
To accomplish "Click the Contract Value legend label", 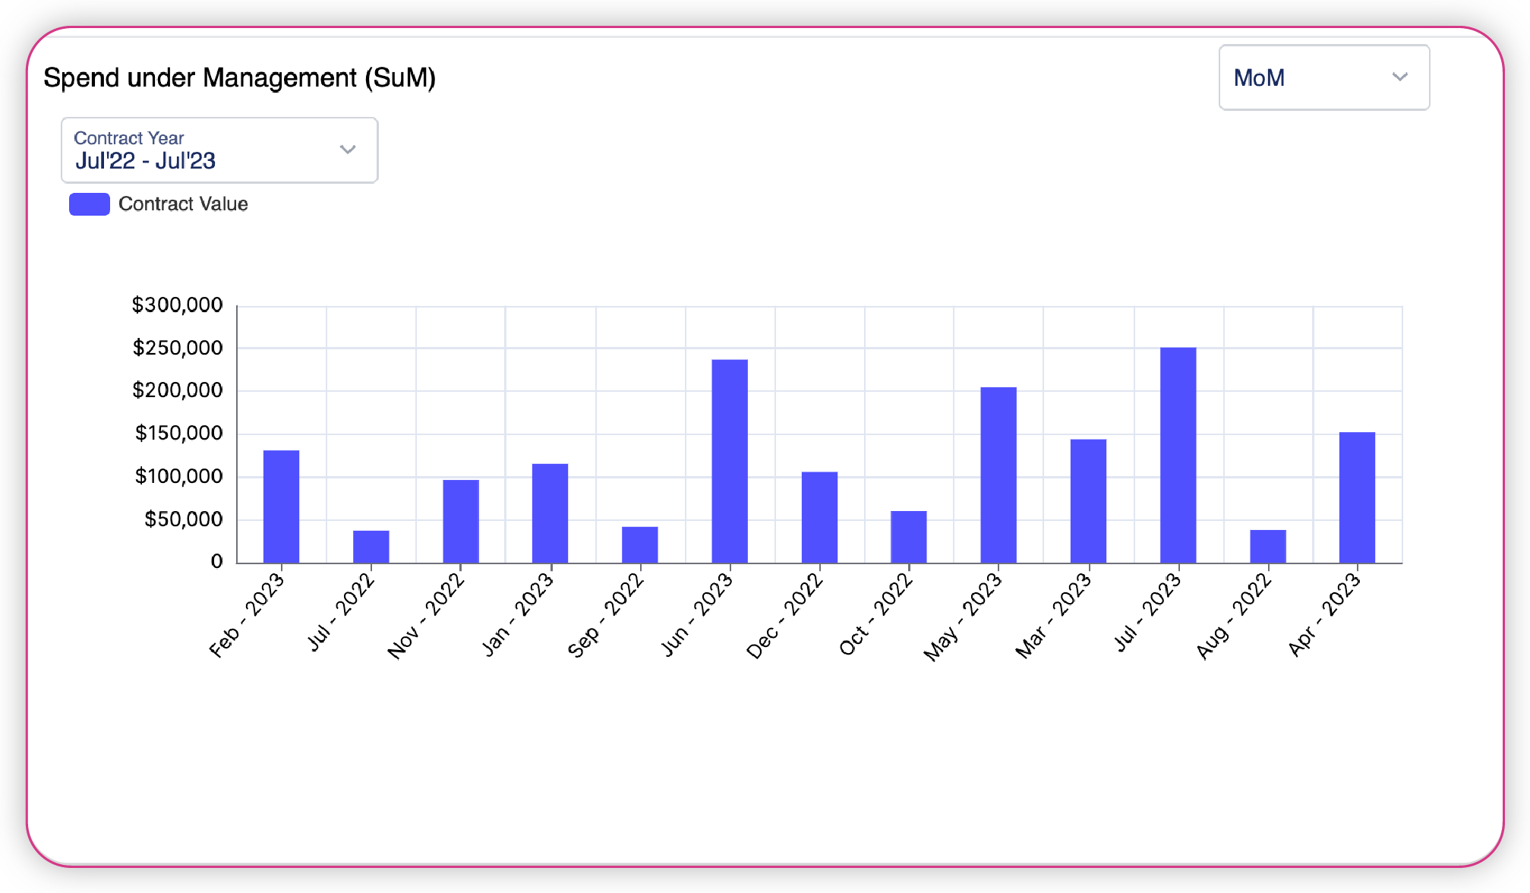I will 183,204.
